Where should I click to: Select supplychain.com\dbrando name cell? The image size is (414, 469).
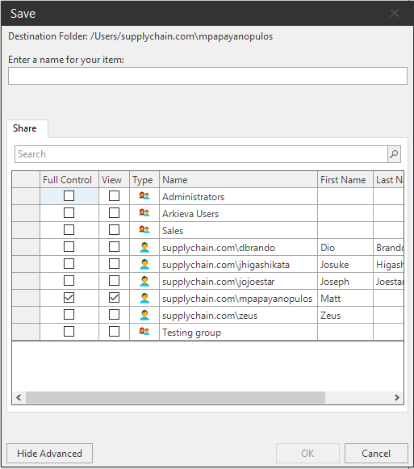[238, 247]
